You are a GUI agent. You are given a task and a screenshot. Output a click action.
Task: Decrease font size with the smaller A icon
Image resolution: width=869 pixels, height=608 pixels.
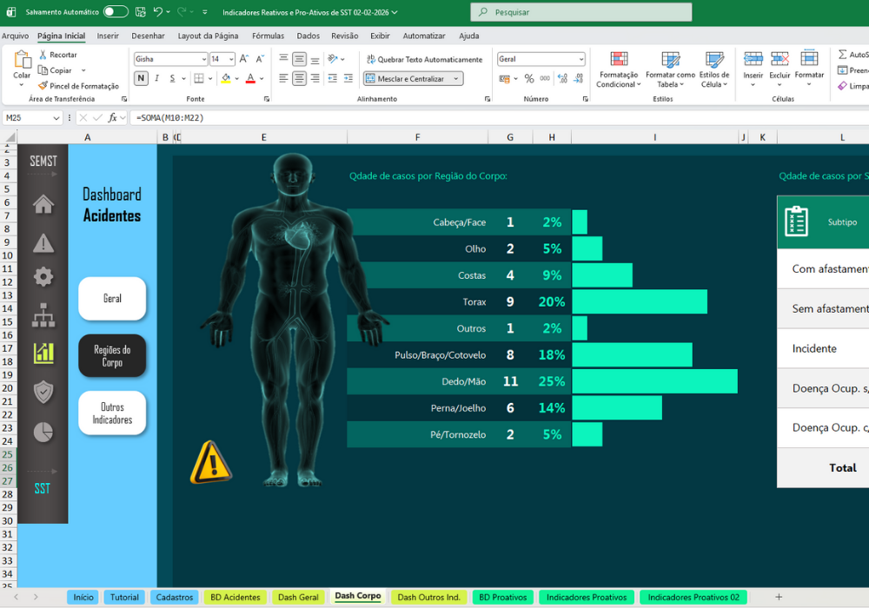coord(260,59)
